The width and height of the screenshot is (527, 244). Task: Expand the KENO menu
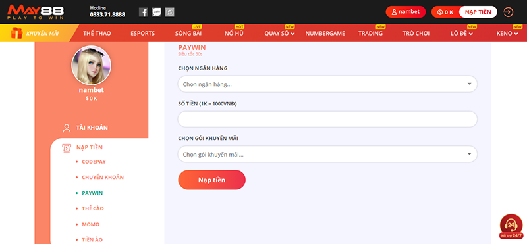click(x=507, y=34)
